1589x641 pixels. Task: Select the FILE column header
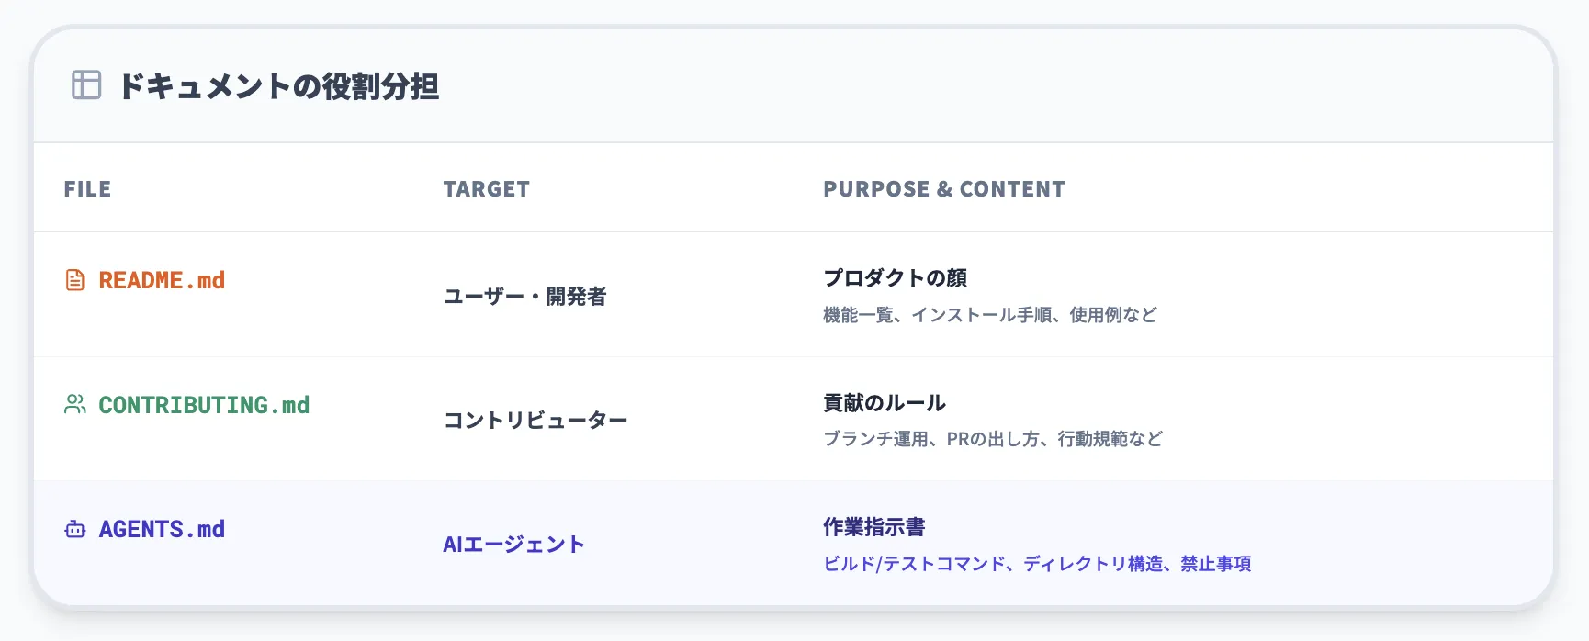(x=87, y=189)
